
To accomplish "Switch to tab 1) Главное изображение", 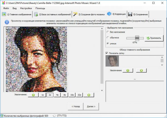I will click(17, 14).
